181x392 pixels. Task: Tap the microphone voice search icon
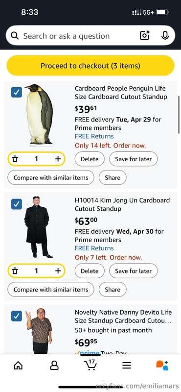[x=165, y=35]
